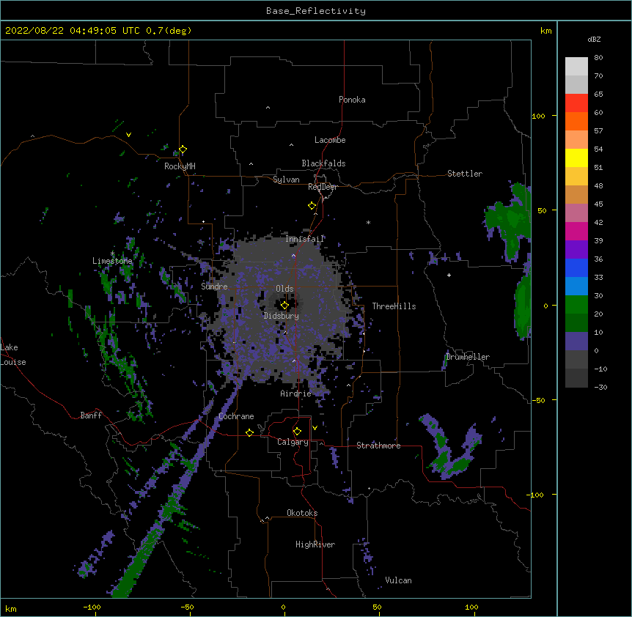Click the Cochrane label
Image resolution: width=632 pixels, height=617 pixels.
[x=236, y=416]
